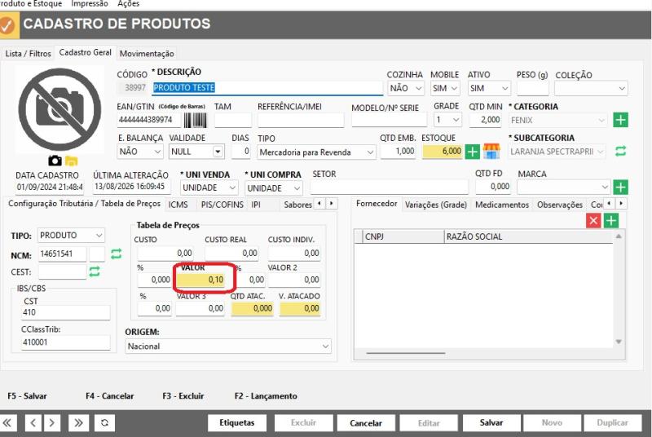Image resolution: width=652 pixels, height=437 pixels.
Task: Add new MARCA with green plus
Action: point(620,187)
